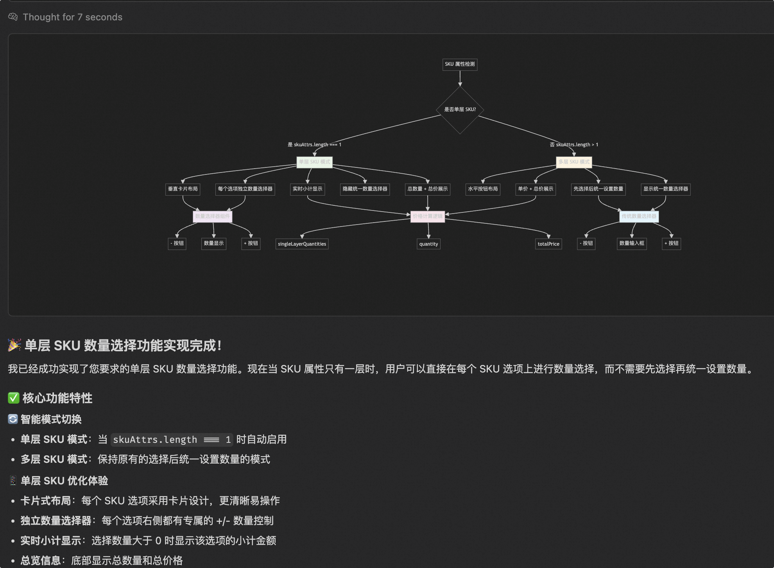Click the '垂直卡片布局' diagram node
Screen dimensions: 774x568
(x=183, y=189)
